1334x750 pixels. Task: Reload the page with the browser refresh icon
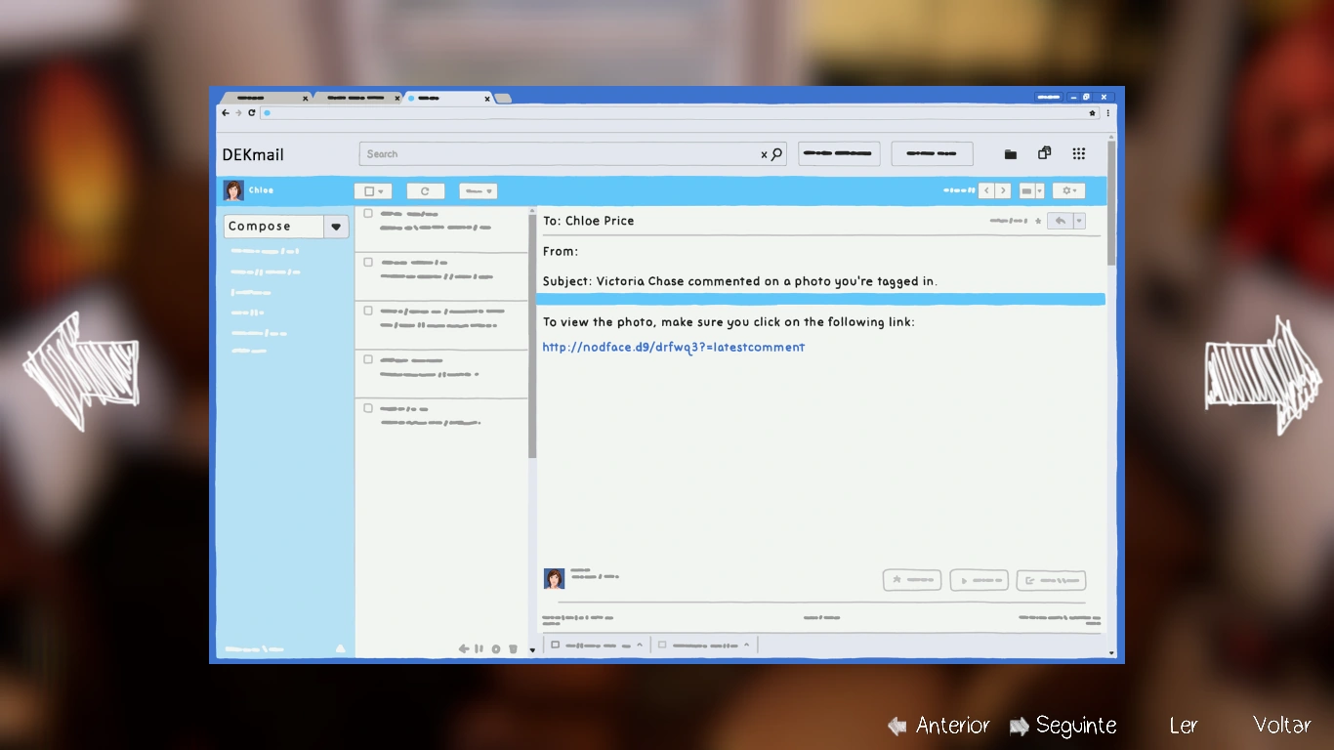[x=251, y=113]
